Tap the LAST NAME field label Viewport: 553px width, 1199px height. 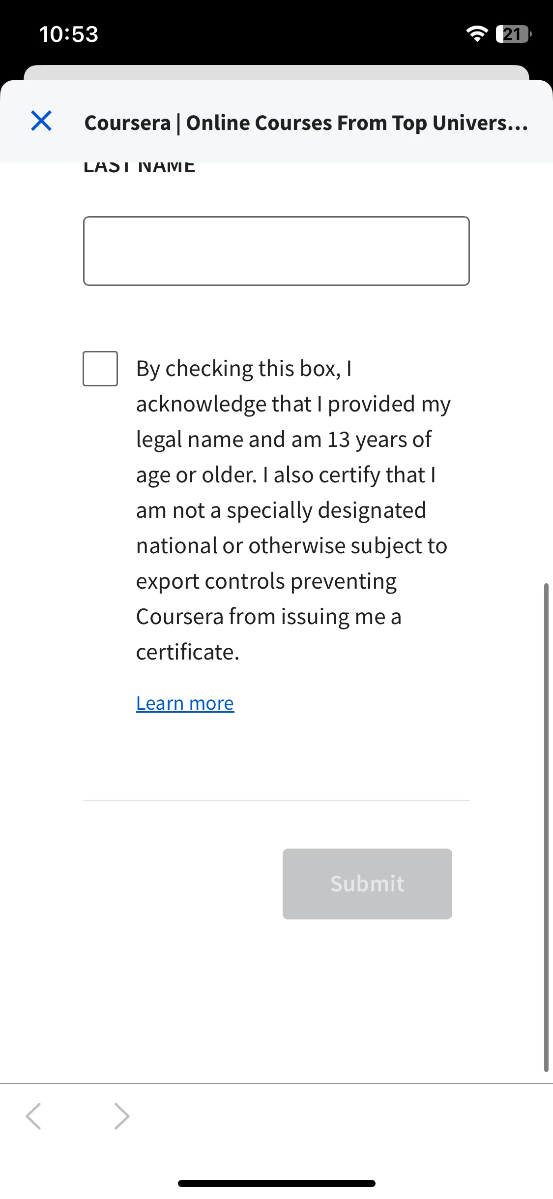139,167
